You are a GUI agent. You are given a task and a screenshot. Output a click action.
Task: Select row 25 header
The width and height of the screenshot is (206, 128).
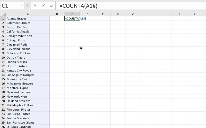pos(3,123)
